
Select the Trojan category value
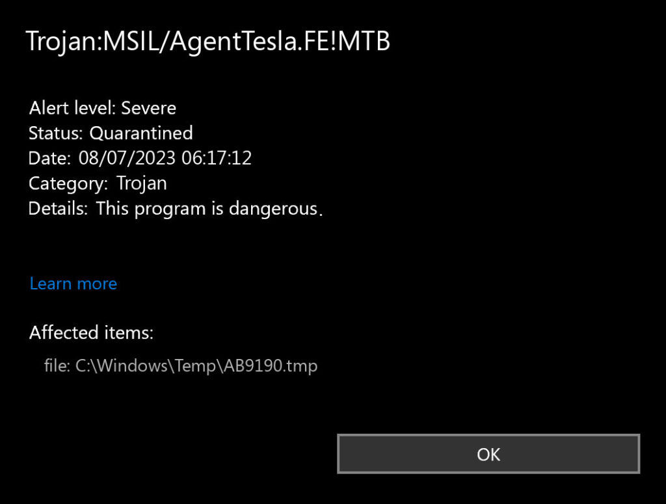[x=142, y=183]
